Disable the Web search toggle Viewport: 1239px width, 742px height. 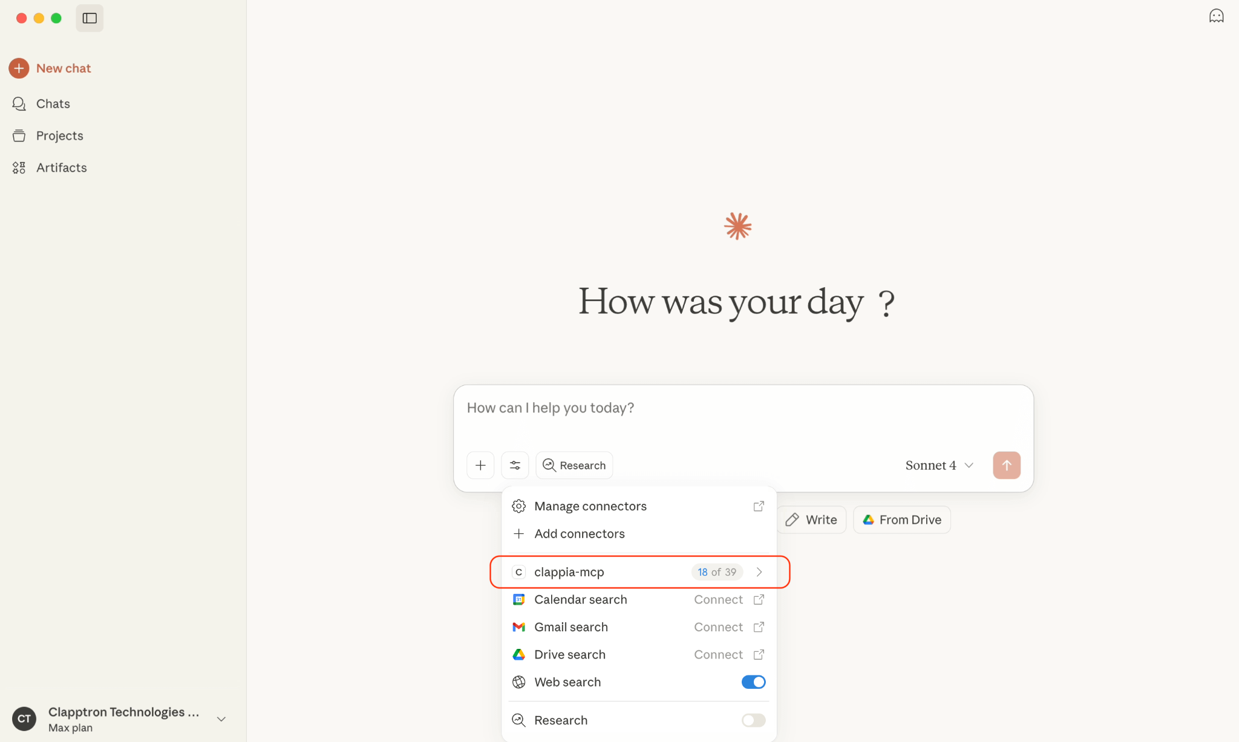coord(753,682)
